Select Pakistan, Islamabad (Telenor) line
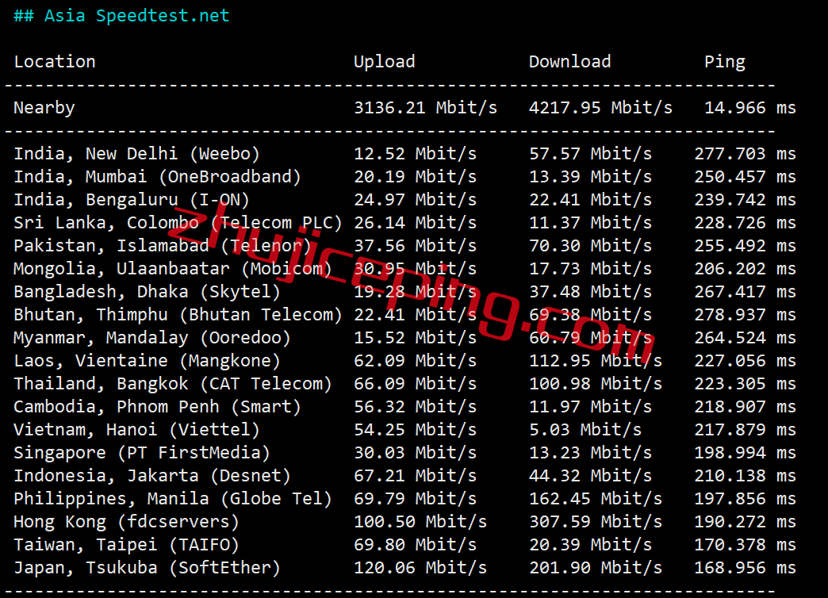The image size is (828, 598). click(404, 246)
